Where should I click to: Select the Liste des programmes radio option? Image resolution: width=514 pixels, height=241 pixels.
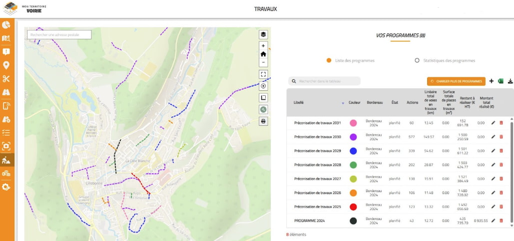coord(329,60)
